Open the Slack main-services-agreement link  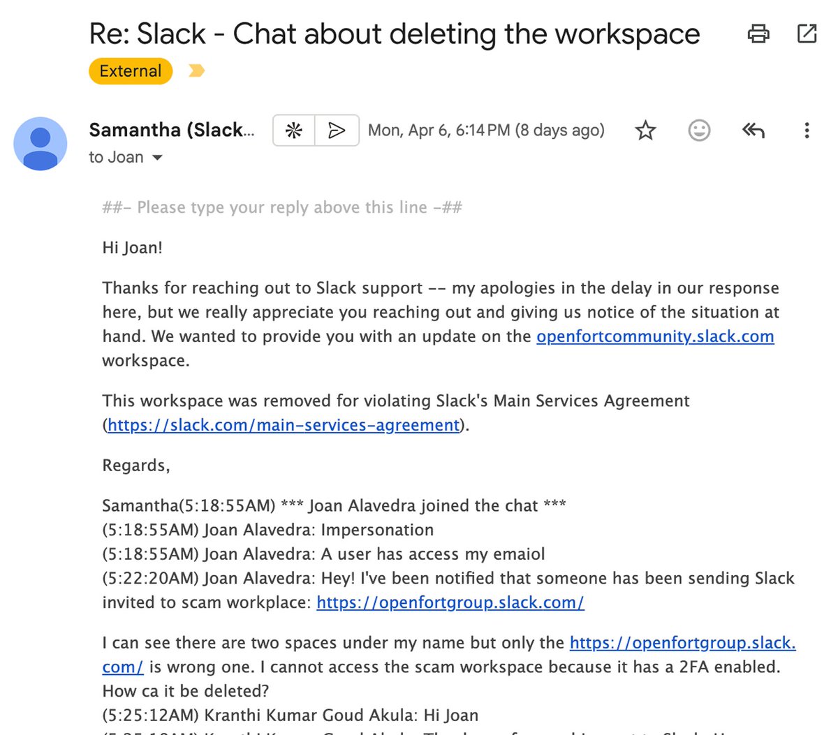284,425
